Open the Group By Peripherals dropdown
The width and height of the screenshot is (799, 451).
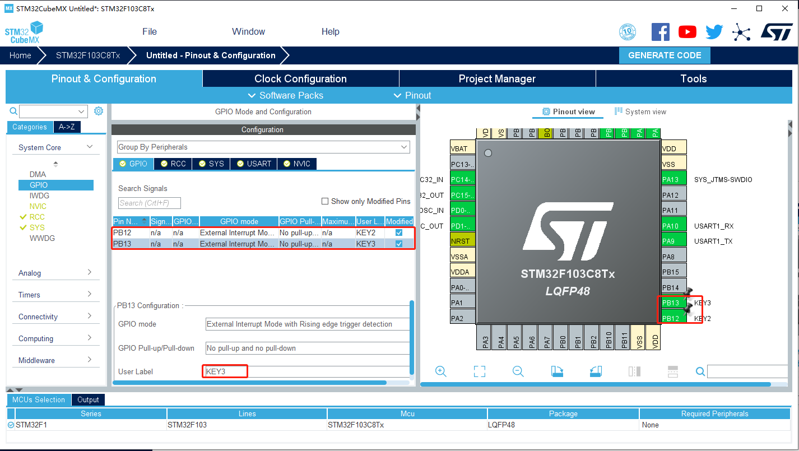263,147
